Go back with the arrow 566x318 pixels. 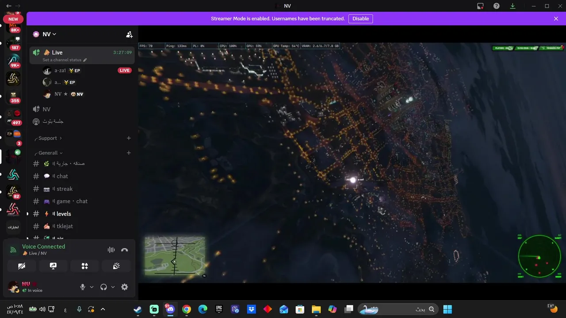pos(8,6)
